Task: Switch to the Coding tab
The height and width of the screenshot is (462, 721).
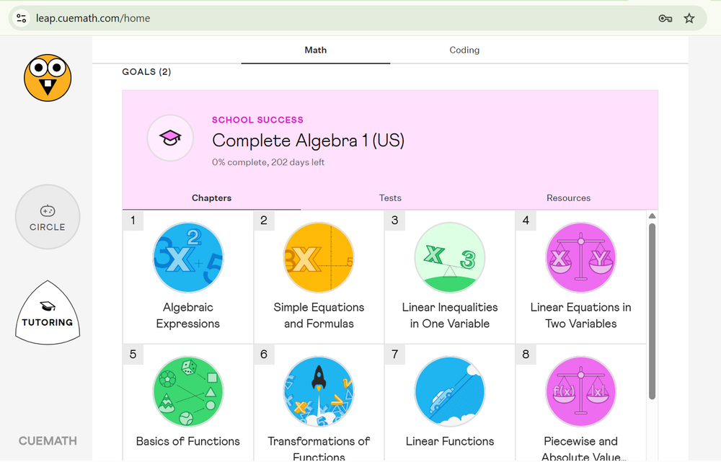Action: tap(464, 50)
